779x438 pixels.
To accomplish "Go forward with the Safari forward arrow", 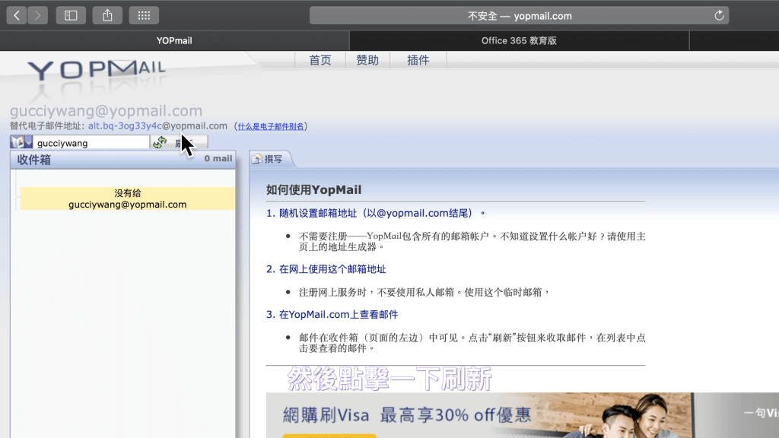I will point(38,15).
